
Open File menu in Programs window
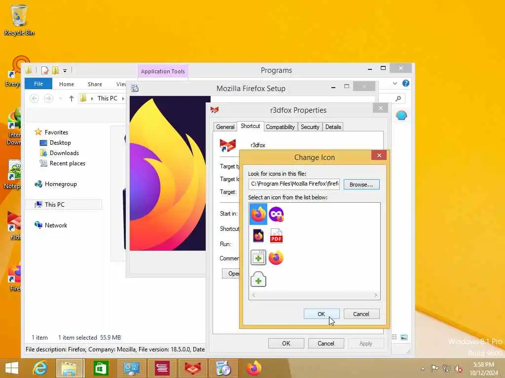[38, 84]
